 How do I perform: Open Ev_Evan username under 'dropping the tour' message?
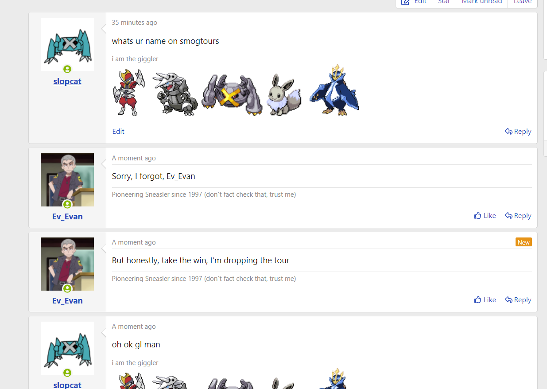(67, 300)
